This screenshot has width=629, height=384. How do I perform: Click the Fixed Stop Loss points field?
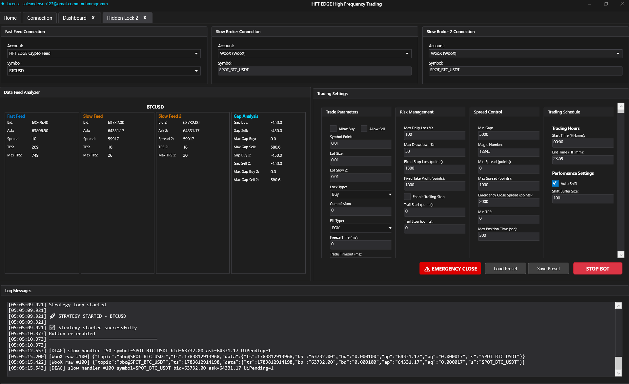(435, 169)
